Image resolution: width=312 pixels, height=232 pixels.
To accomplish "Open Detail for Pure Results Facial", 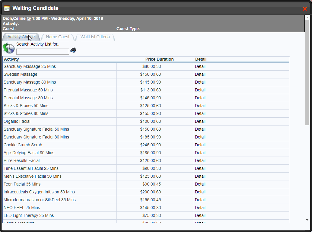I will [200, 160].
